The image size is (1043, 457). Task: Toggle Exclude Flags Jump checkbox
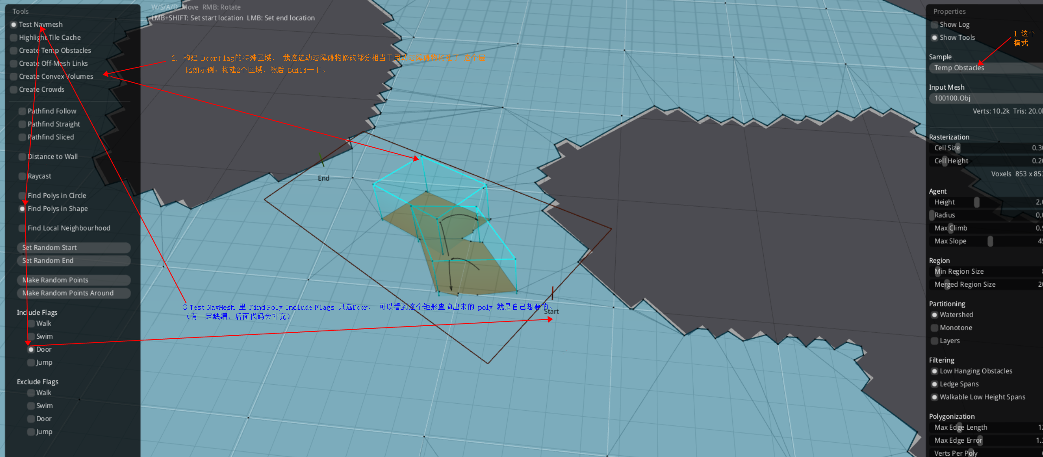pos(31,432)
